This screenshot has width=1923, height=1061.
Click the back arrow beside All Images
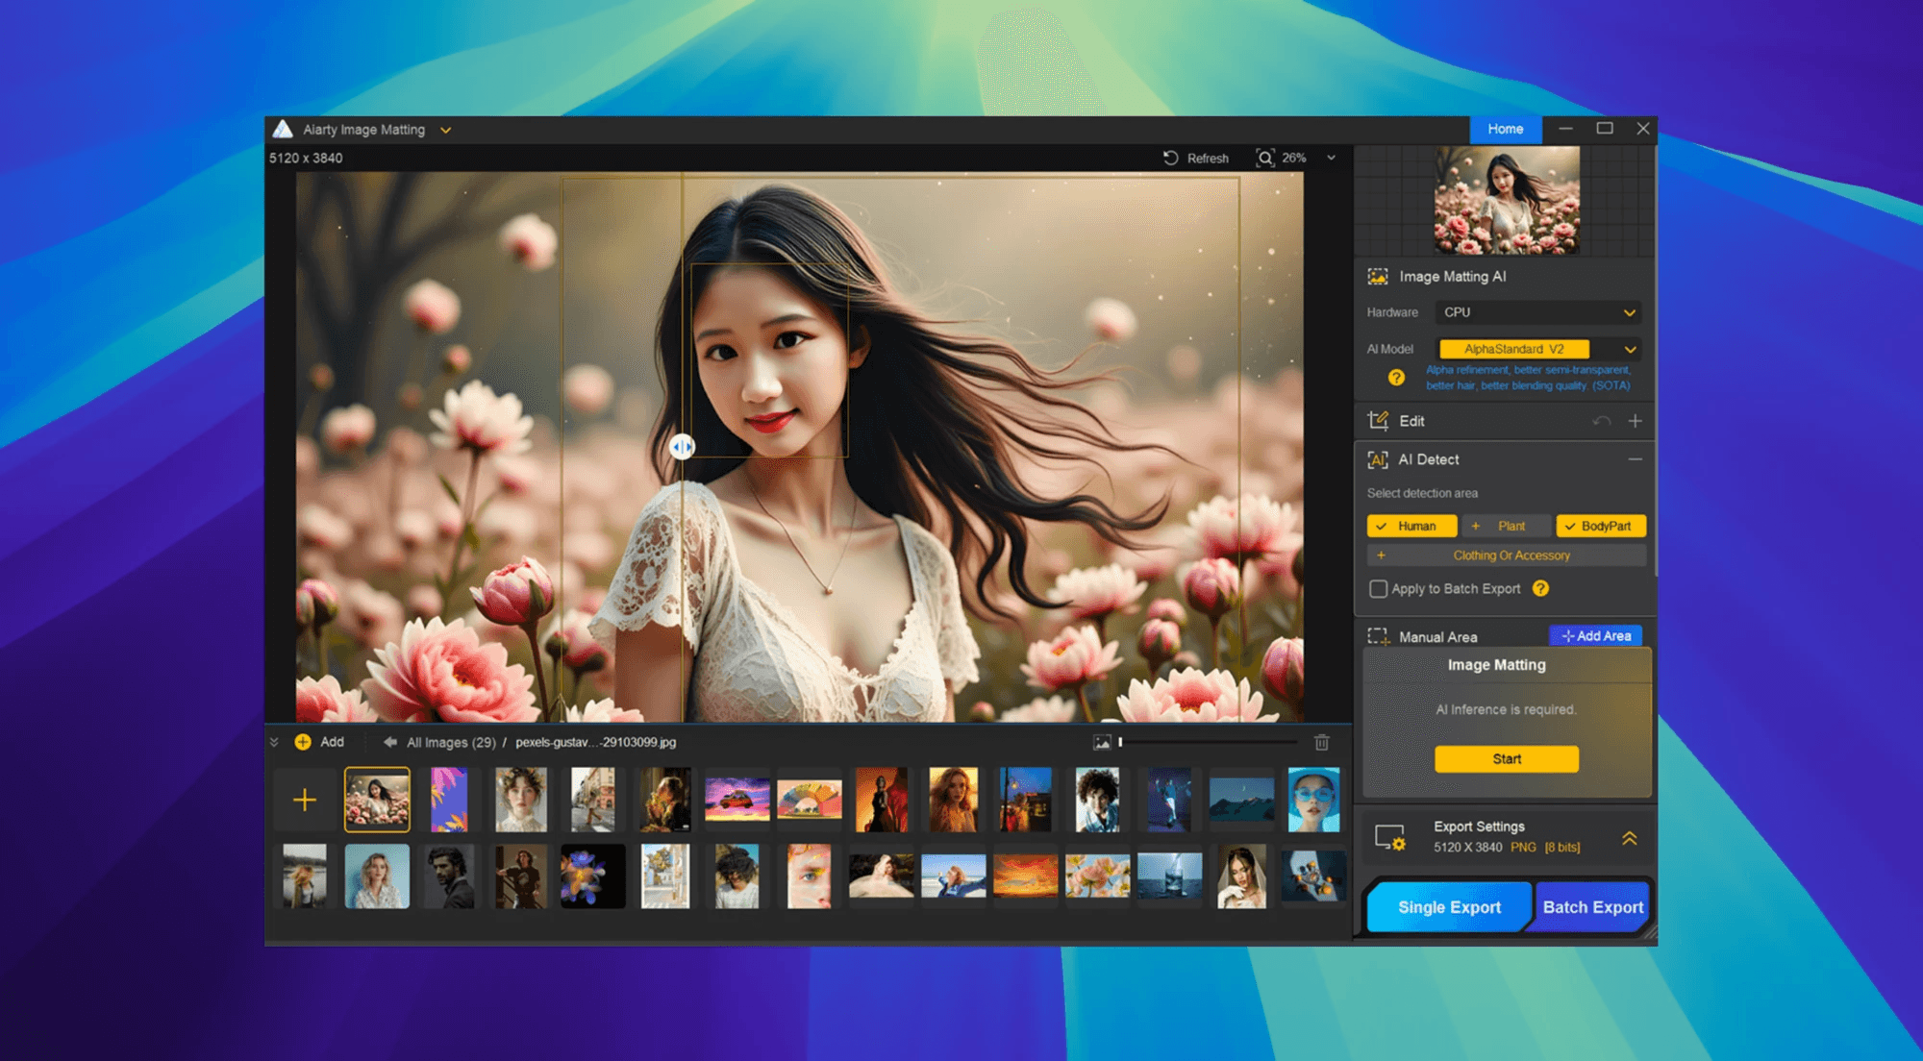click(x=389, y=742)
